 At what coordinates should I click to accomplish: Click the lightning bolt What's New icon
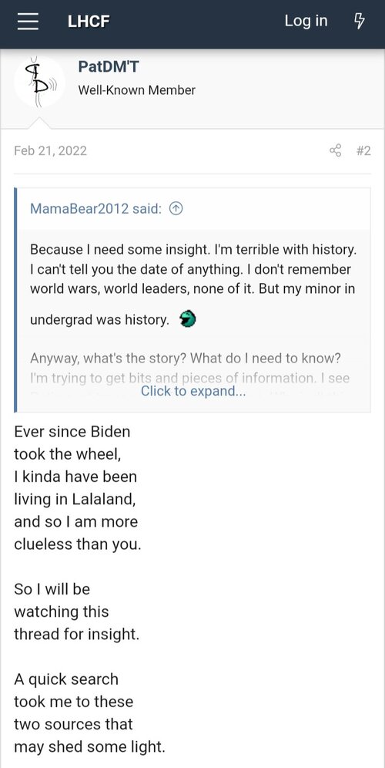click(359, 21)
